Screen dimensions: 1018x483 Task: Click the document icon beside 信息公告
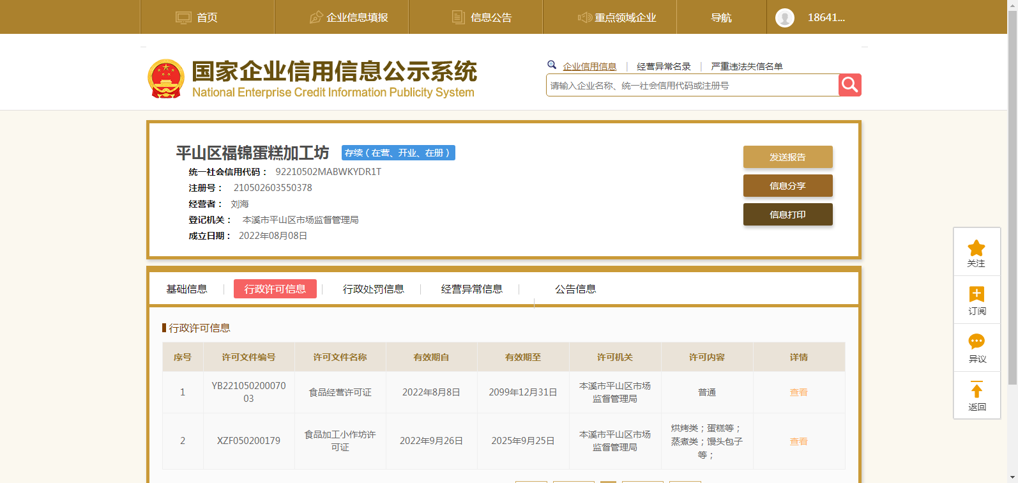[x=459, y=17]
